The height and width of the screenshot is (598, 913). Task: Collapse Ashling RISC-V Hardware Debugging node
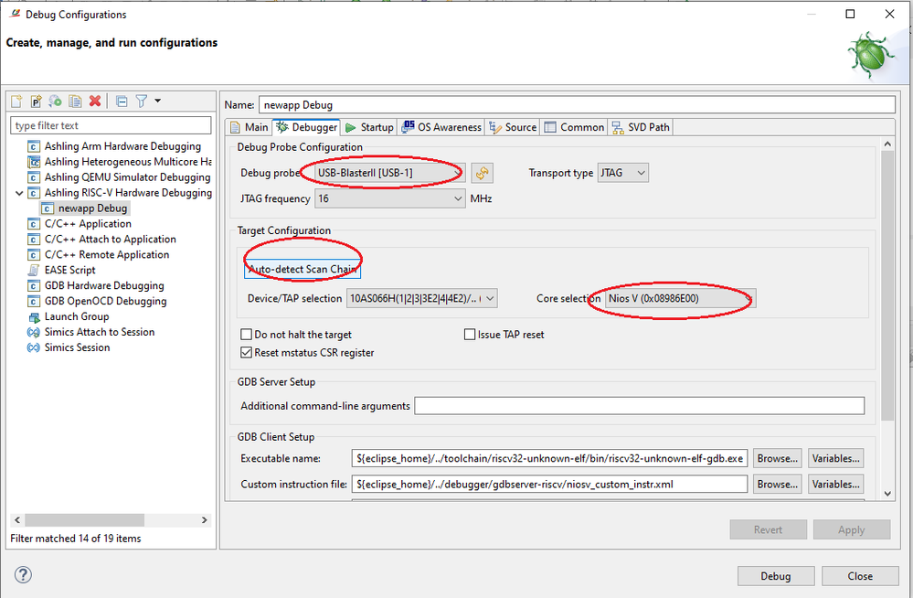point(18,193)
